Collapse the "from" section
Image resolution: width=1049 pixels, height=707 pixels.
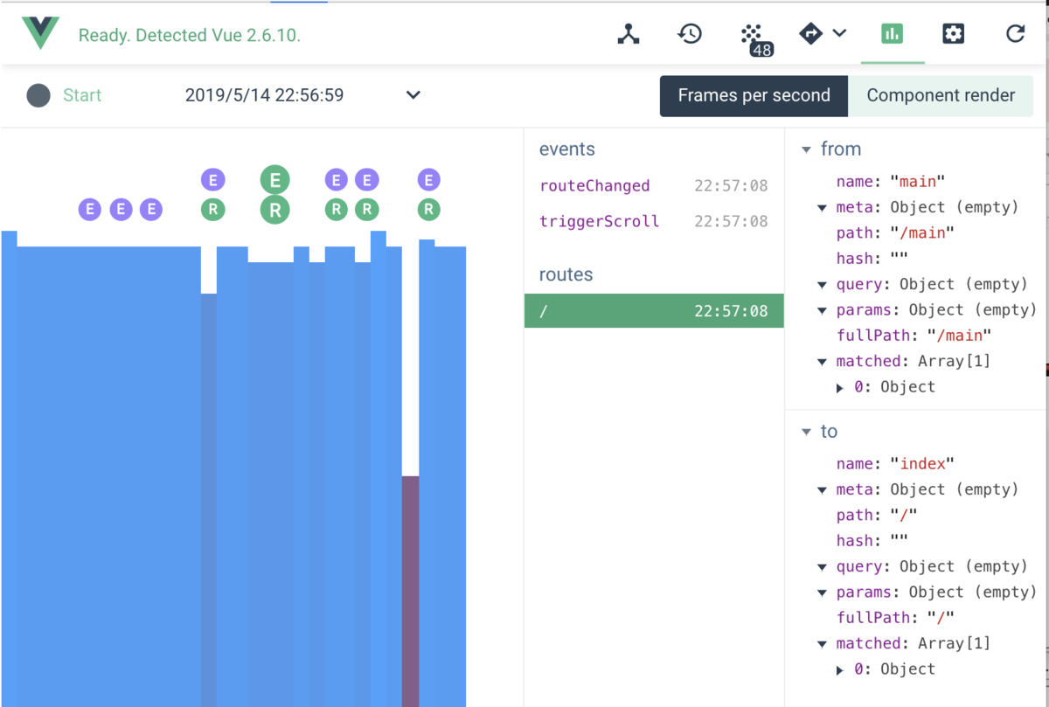coord(807,149)
